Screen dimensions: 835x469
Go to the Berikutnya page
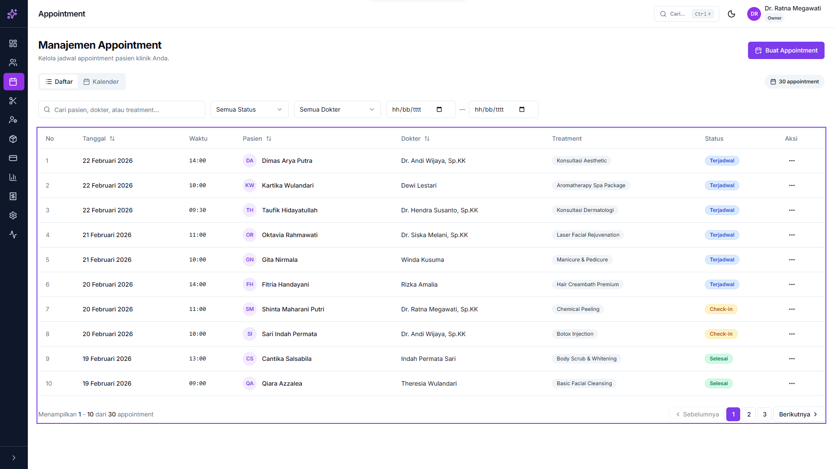798,414
